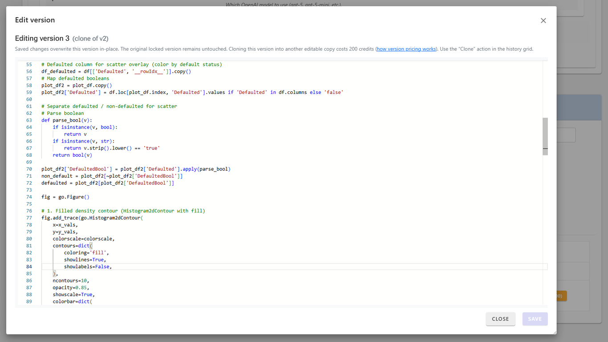Click the 'defaulted = plot_df2[' line
The height and width of the screenshot is (342, 608).
pyautogui.click(x=108, y=183)
